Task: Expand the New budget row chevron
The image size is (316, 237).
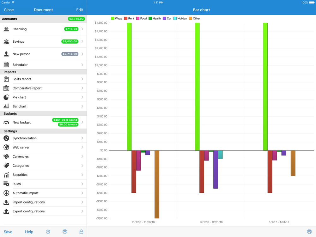Action: (x=82, y=122)
